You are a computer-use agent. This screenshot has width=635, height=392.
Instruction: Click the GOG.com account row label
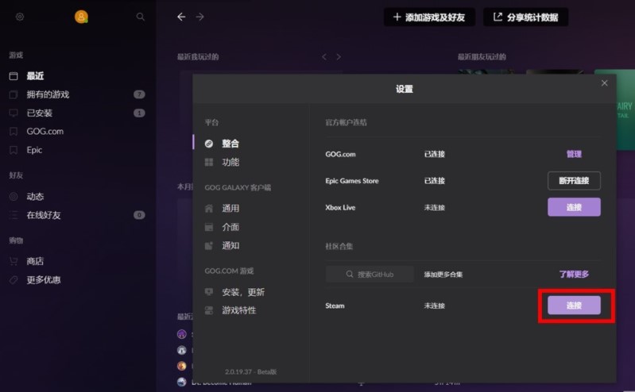pyautogui.click(x=341, y=154)
